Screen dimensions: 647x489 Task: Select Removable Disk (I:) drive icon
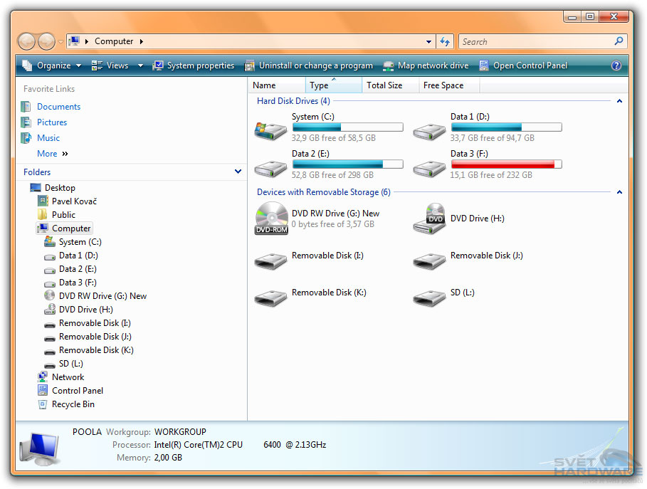(270, 260)
